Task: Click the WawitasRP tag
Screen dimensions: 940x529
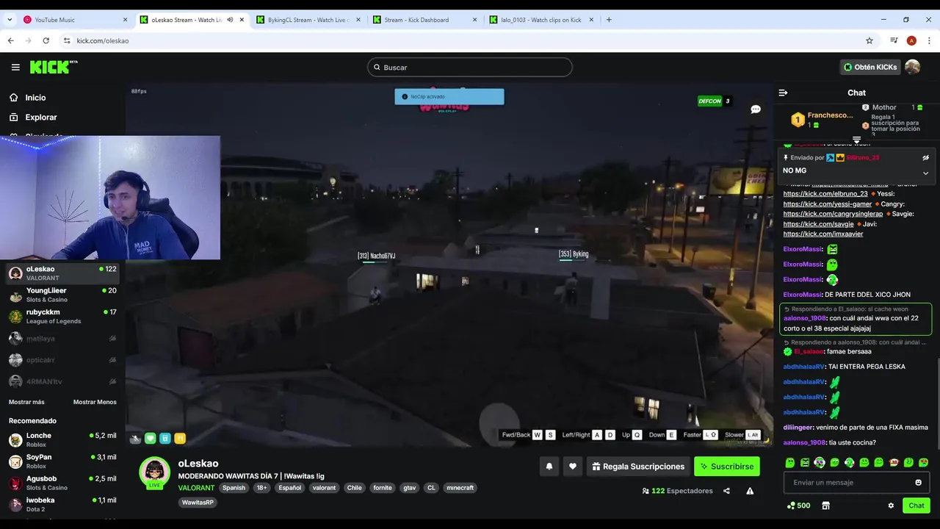Action: [x=198, y=503]
